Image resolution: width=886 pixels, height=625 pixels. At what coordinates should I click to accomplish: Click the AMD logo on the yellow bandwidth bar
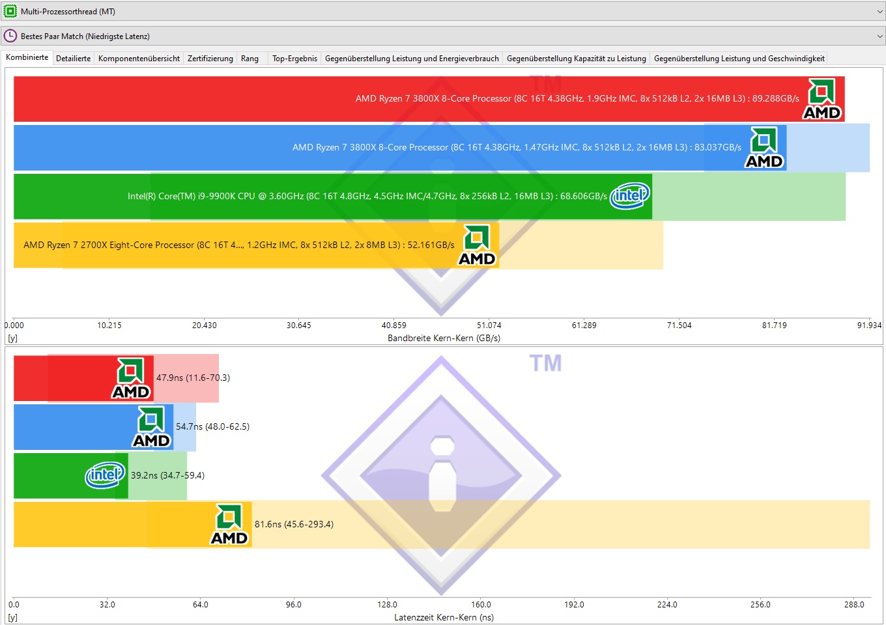coord(477,245)
